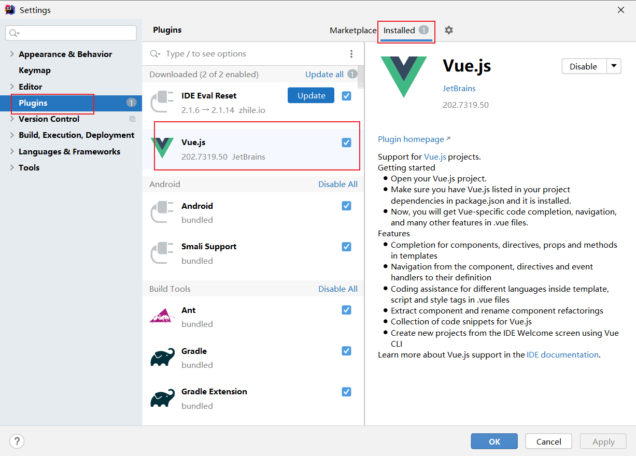The width and height of the screenshot is (636, 456).
Task: Expand the Appearance & Behavior section
Action: (x=12, y=54)
